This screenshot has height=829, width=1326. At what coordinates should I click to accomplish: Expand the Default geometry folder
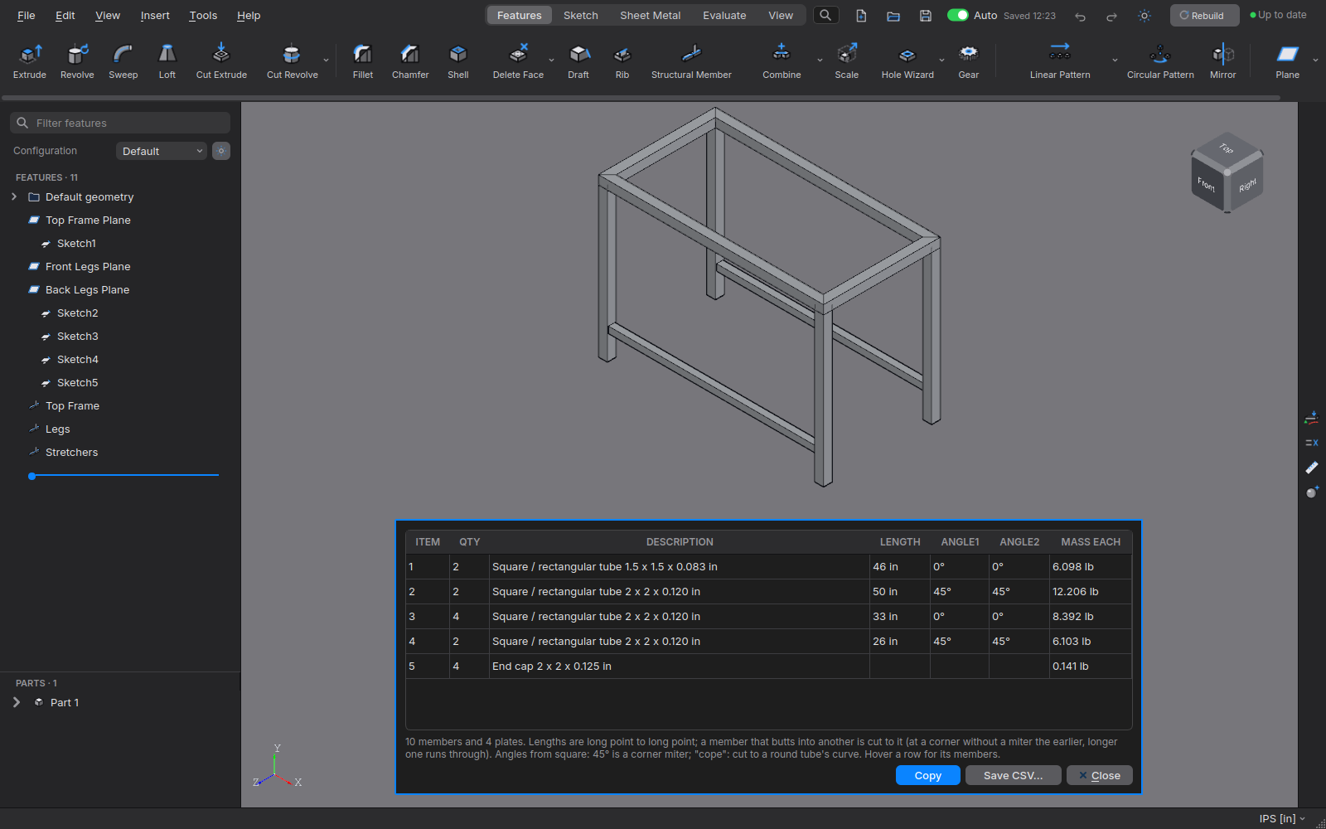[14, 196]
